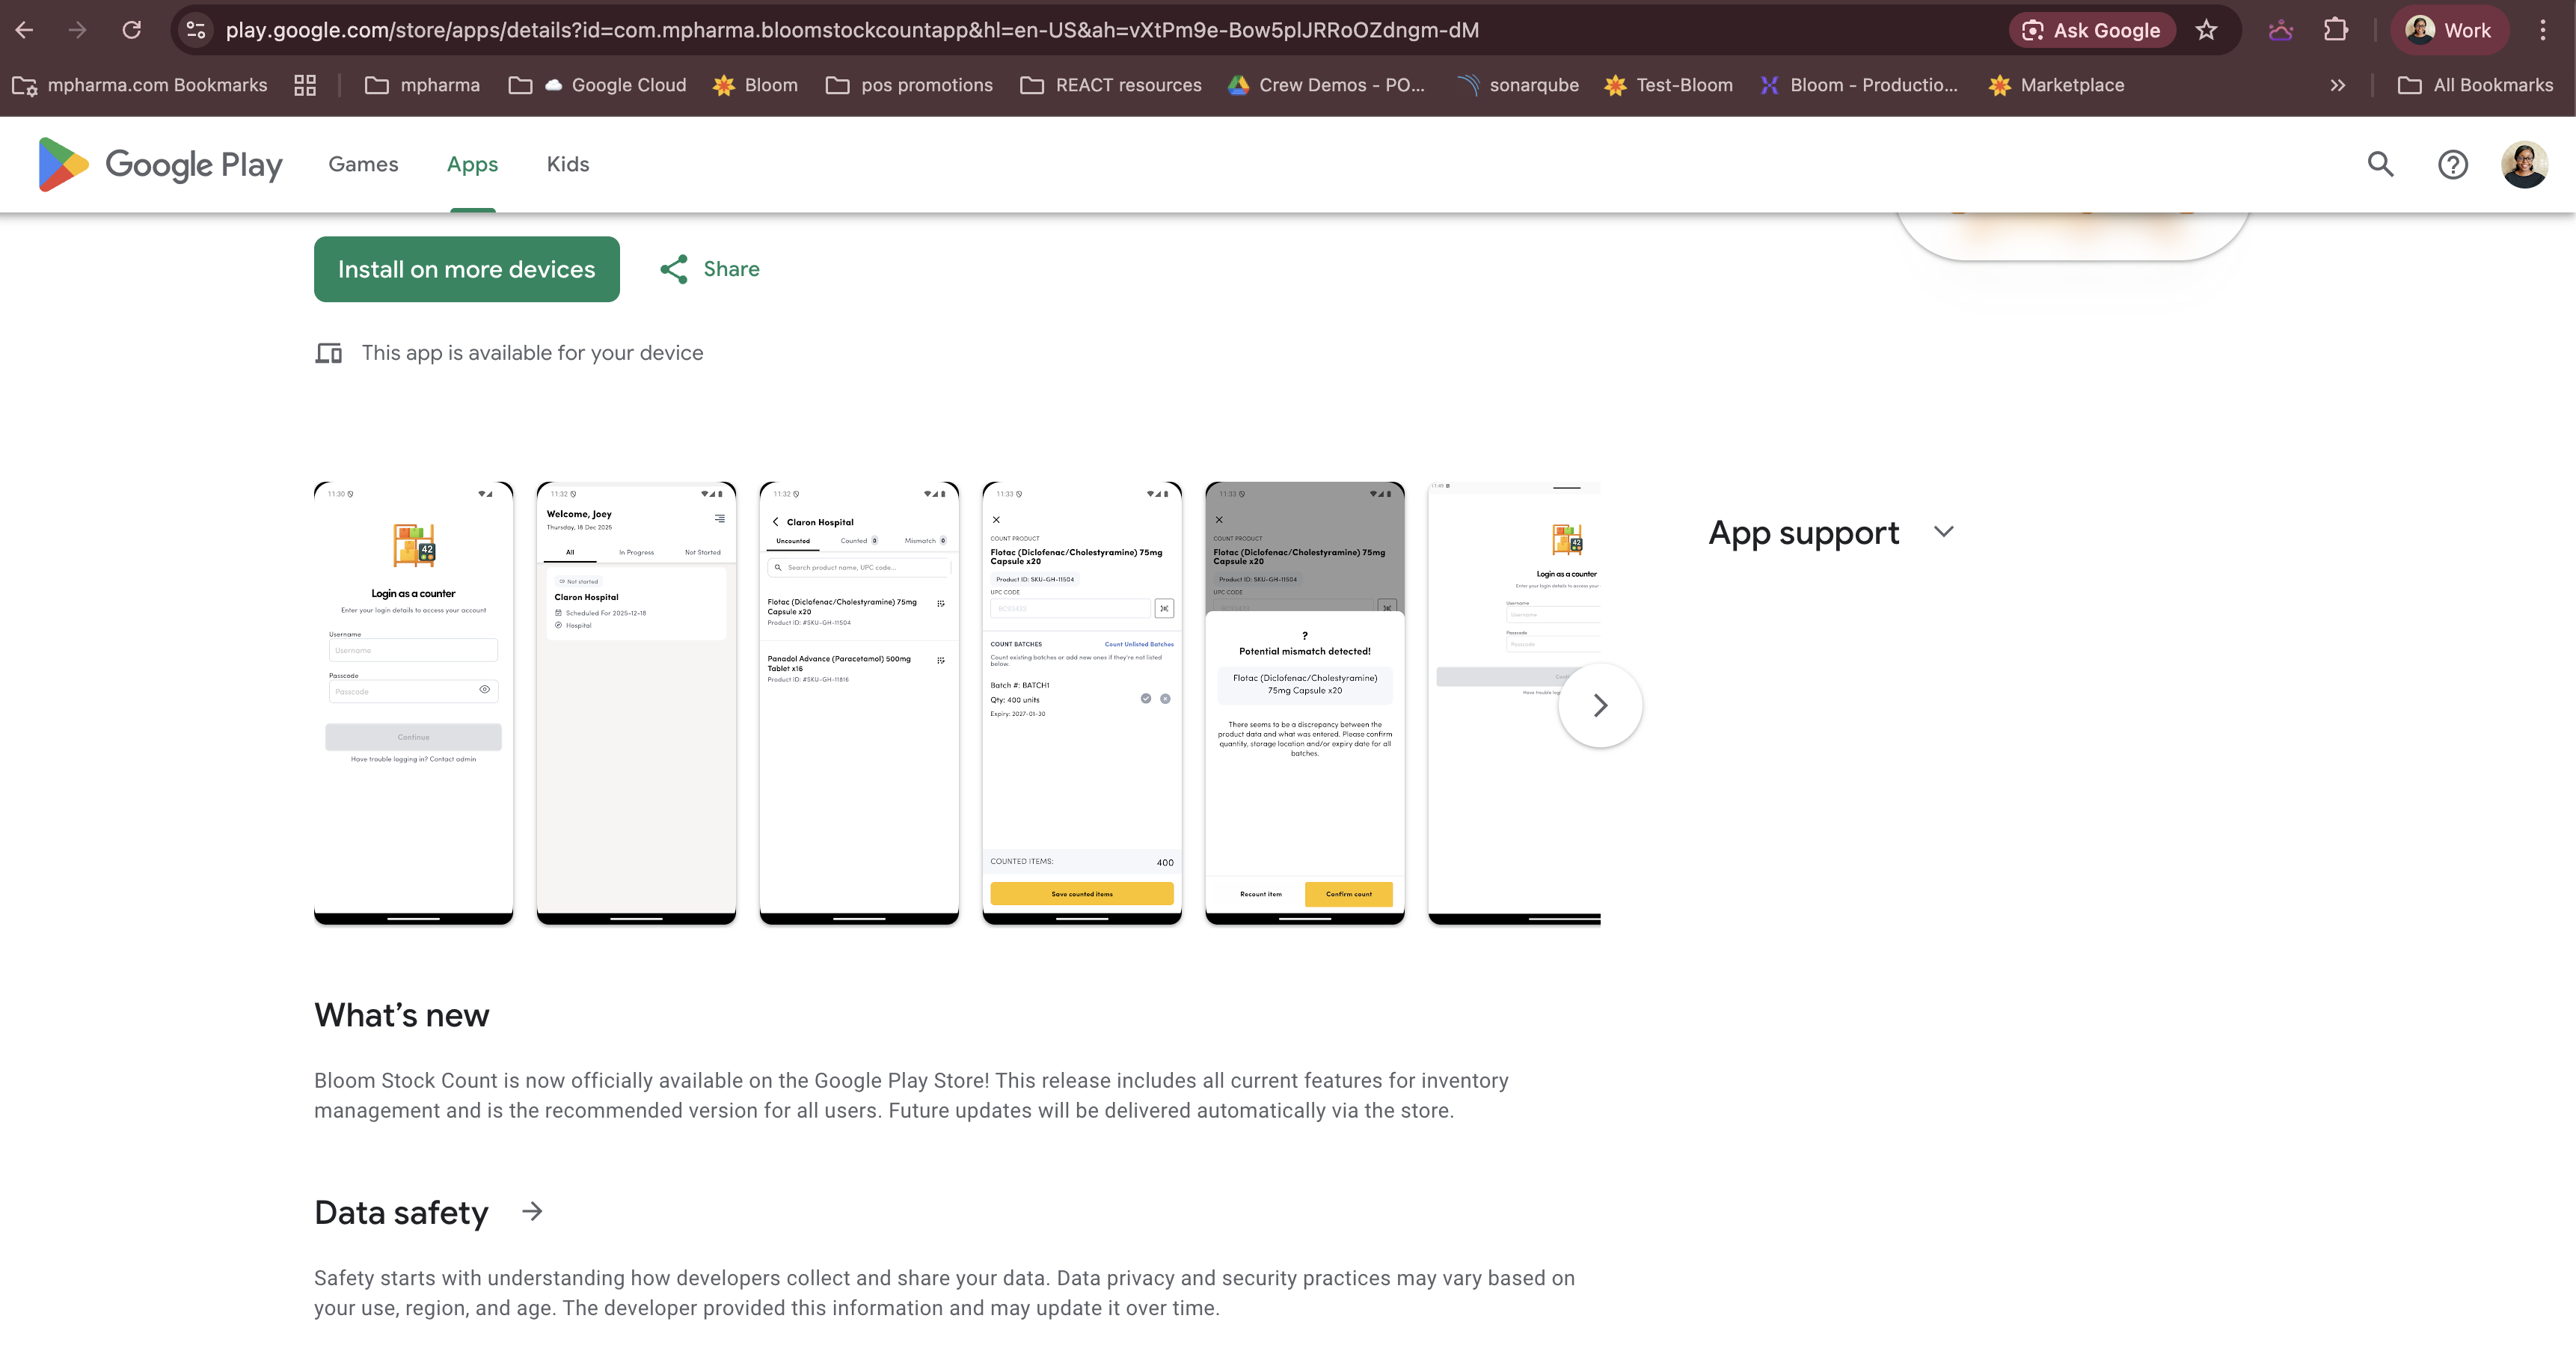Click the Google Play logo

click(157, 163)
